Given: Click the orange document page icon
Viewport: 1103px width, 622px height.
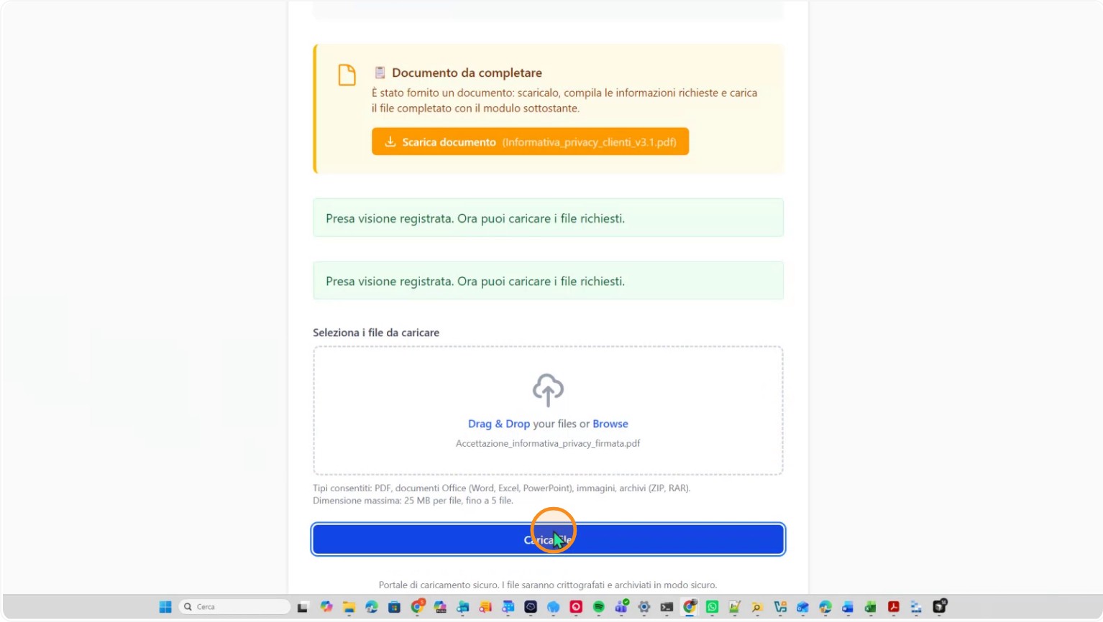Looking at the screenshot, I should coord(347,75).
